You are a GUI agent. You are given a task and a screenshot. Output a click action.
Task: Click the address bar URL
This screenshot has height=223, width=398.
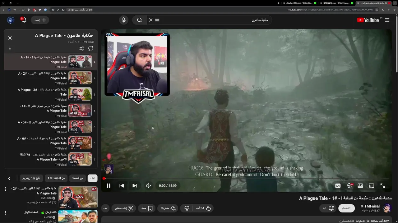coord(331,10)
